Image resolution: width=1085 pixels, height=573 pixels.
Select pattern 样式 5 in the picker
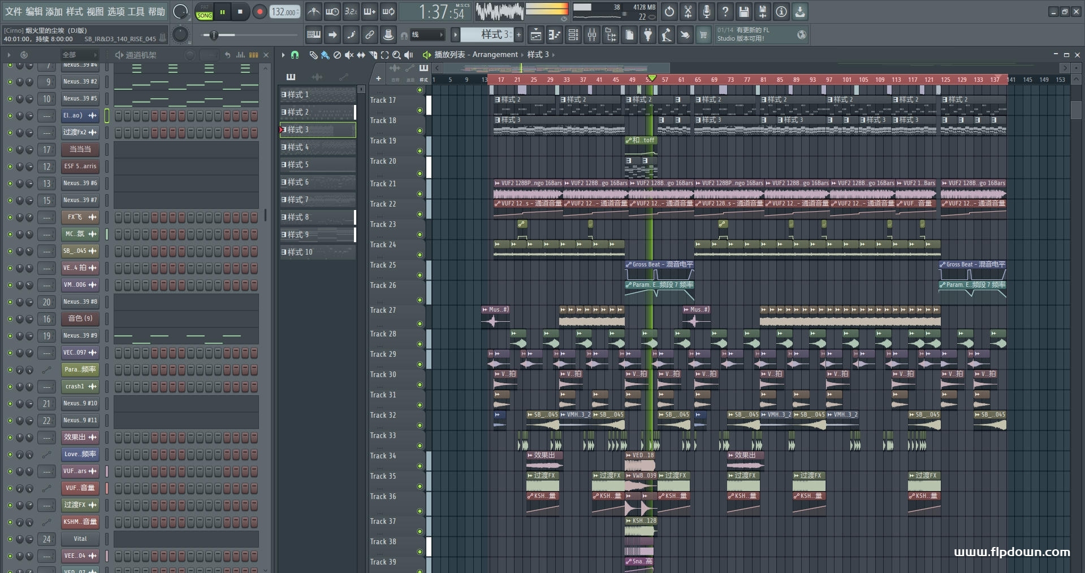317,165
